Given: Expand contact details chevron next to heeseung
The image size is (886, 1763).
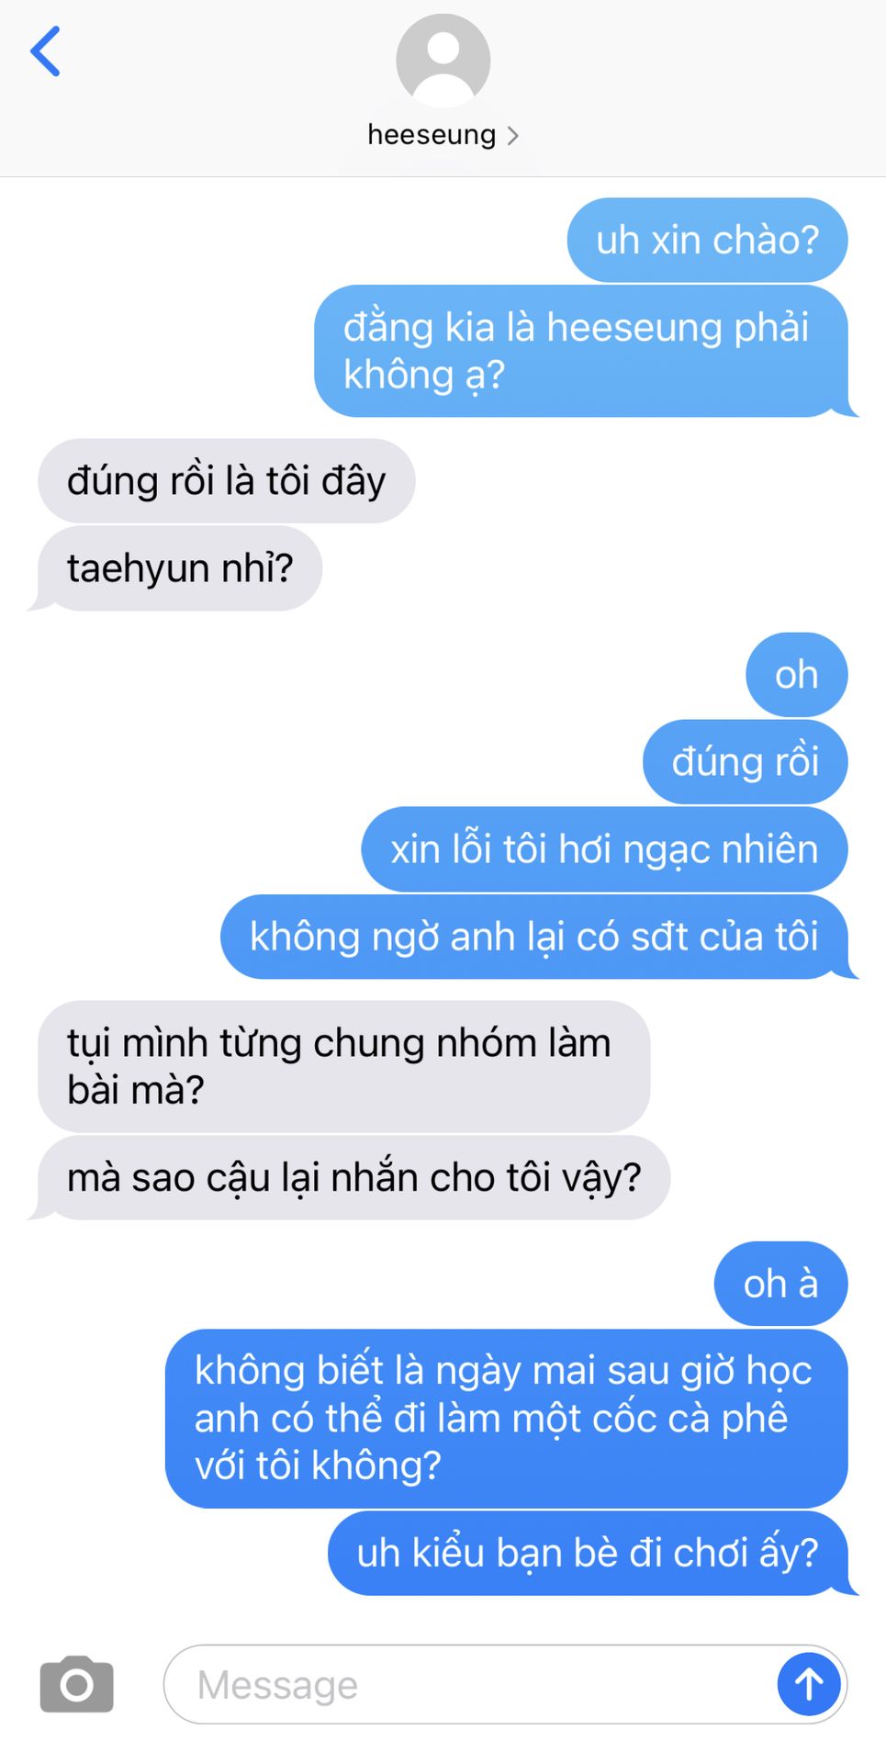Looking at the screenshot, I should point(513,136).
